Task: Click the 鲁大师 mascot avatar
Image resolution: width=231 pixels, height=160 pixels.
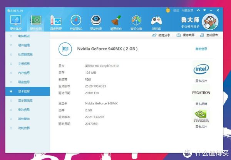Action: pos(210,22)
